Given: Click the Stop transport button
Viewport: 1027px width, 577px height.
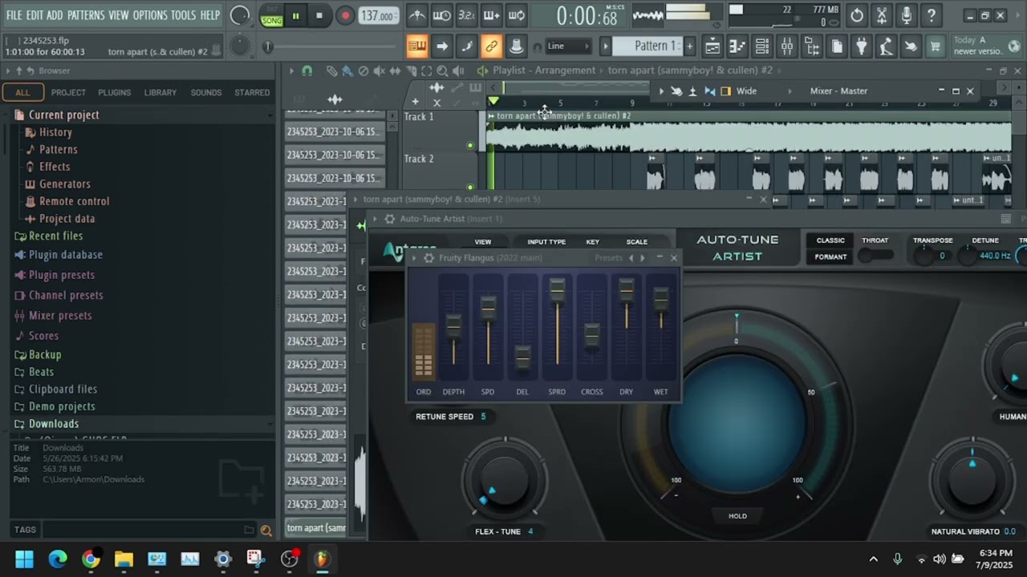Looking at the screenshot, I should click(319, 15).
